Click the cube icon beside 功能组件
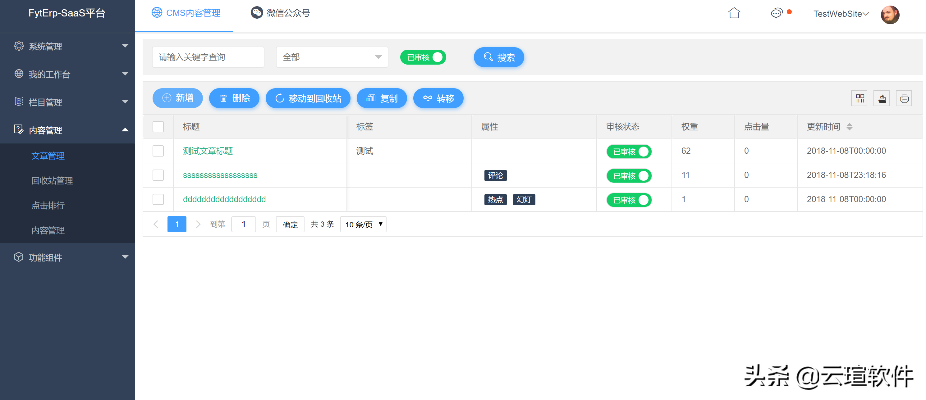Image resolution: width=926 pixels, height=400 pixels. [x=19, y=257]
